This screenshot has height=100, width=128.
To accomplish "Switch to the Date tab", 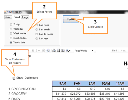I will click(8, 17).
